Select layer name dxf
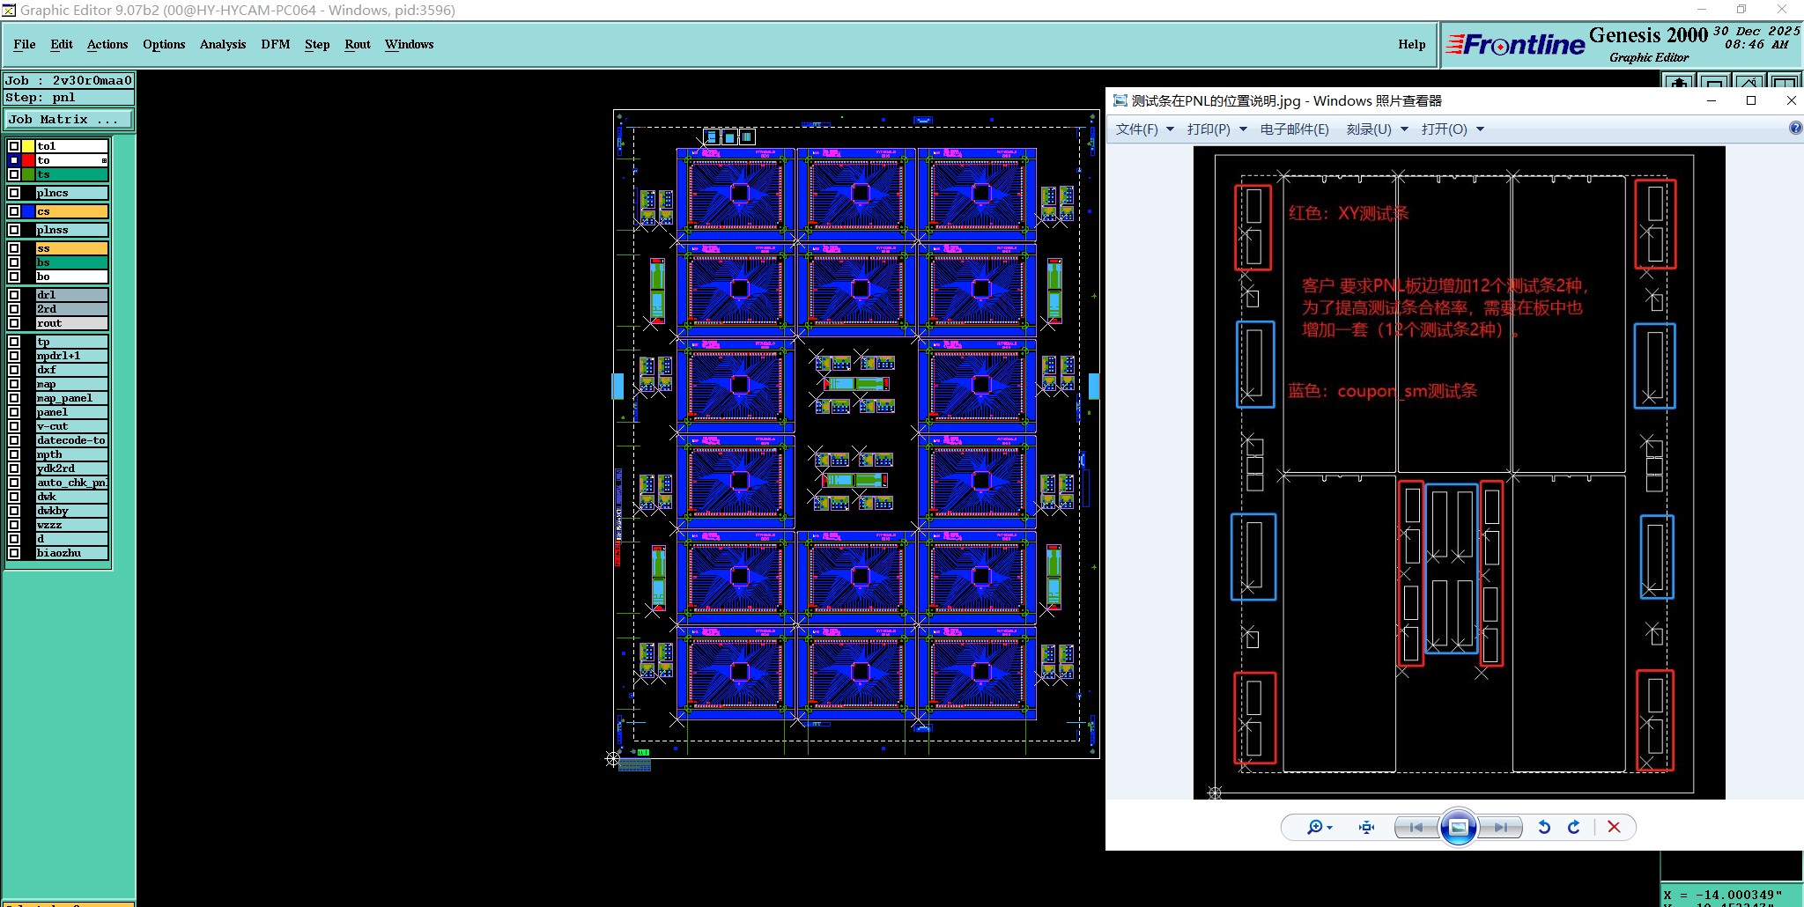The height and width of the screenshot is (907, 1804). 71,370
